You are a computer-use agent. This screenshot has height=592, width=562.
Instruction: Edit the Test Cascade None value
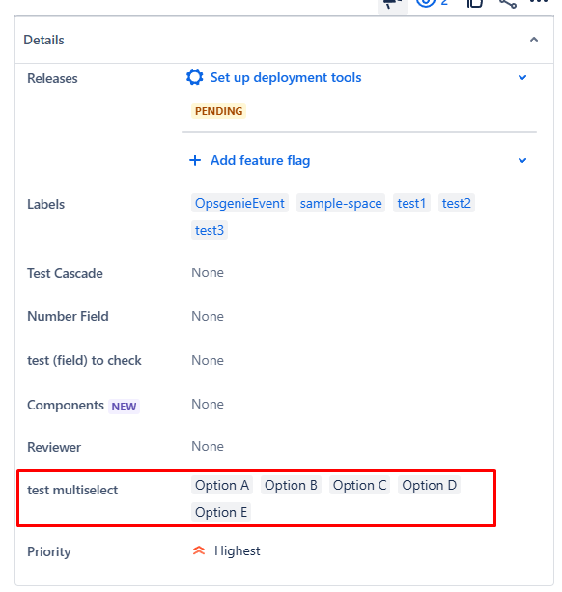point(208,272)
